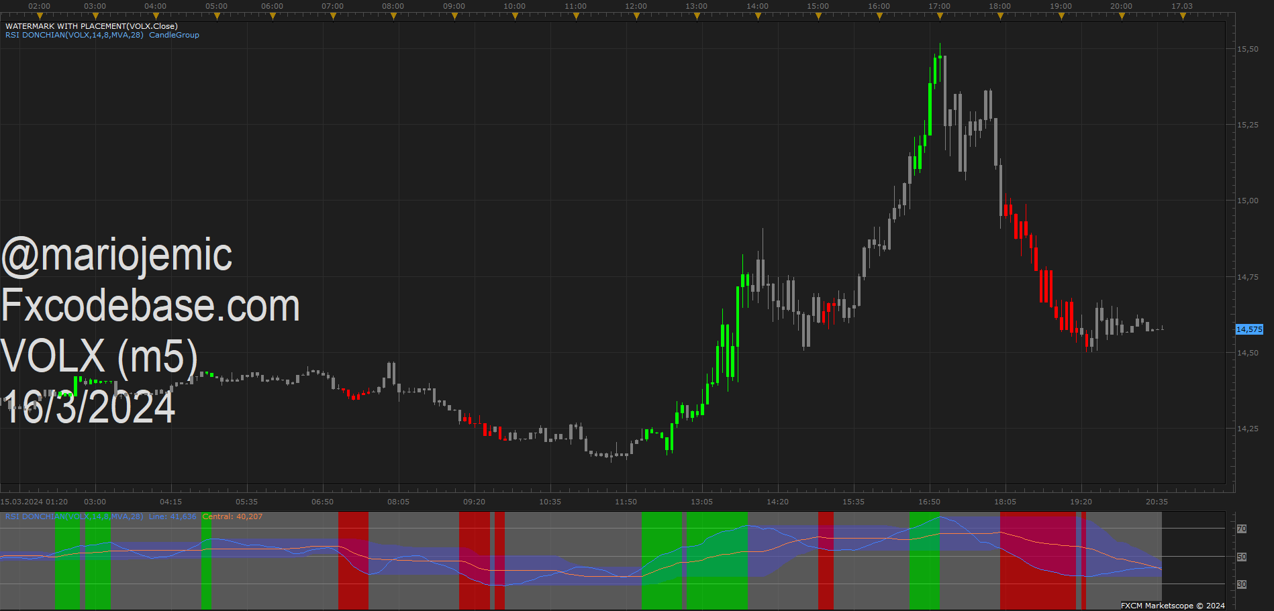Click the triangle marker under 18:00
The height and width of the screenshot is (611, 1274).
[x=1000, y=16]
